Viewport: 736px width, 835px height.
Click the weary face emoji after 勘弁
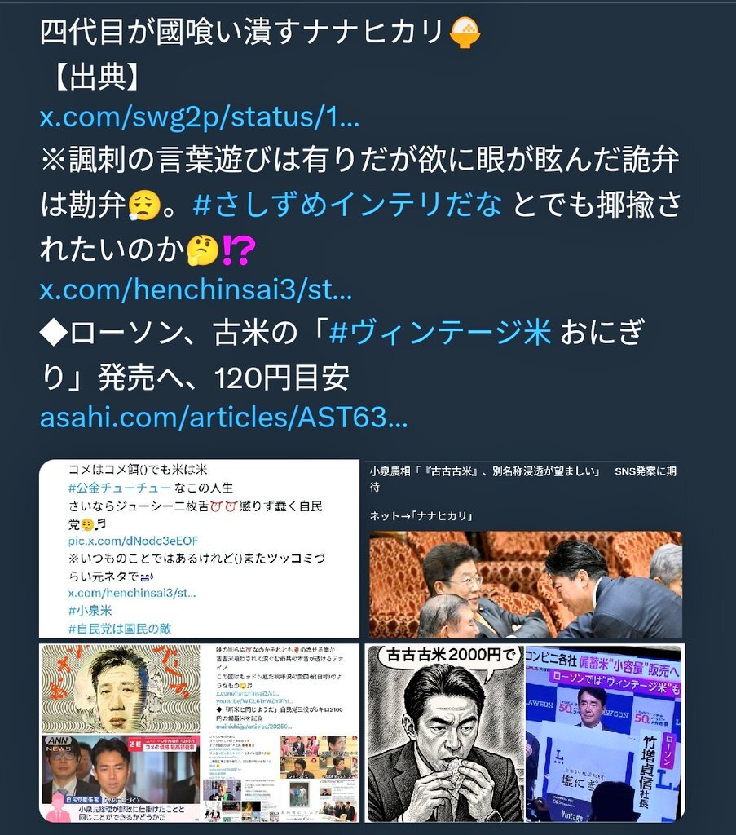pyautogui.click(x=144, y=205)
